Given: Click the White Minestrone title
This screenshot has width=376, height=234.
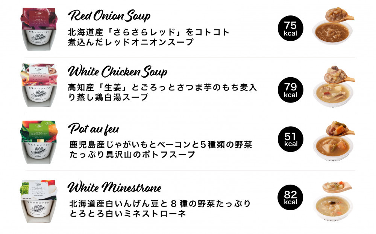Looking at the screenshot, I should tap(115, 187).
